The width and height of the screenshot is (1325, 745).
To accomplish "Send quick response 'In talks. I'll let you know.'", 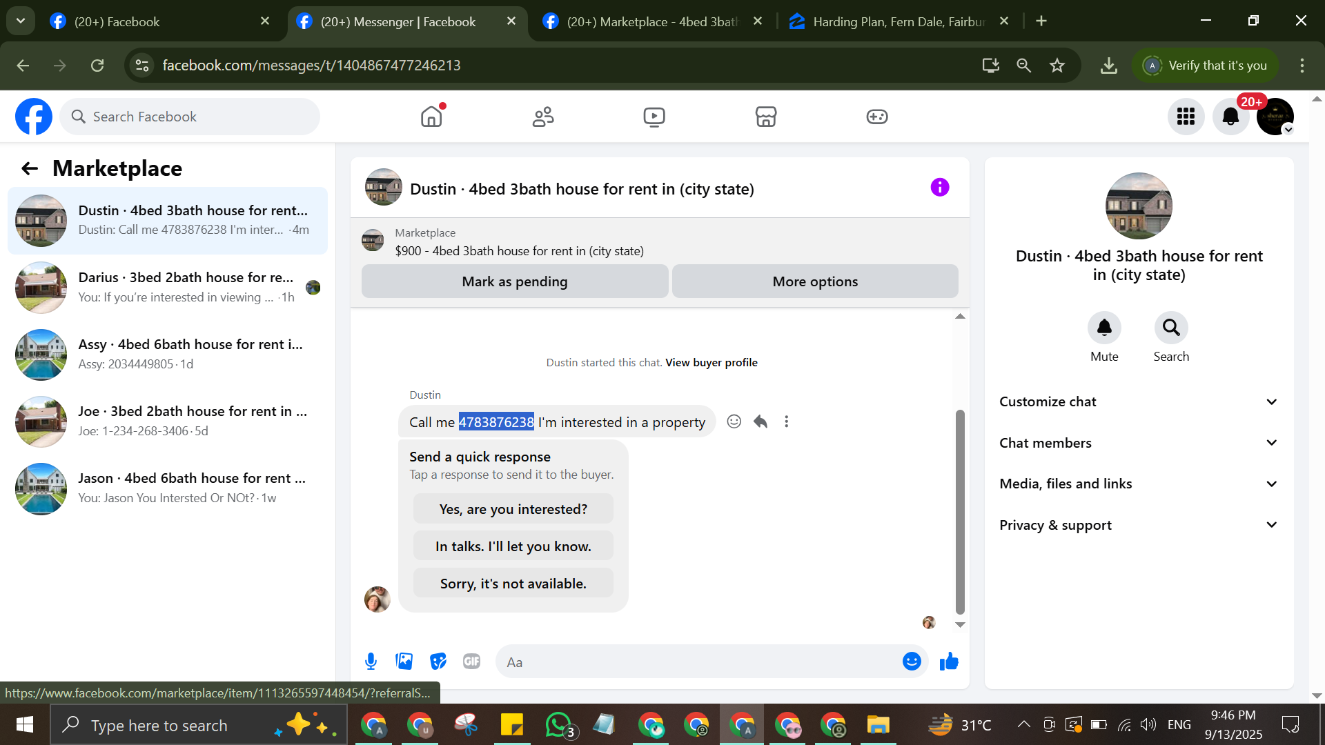I will click(x=513, y=546).
